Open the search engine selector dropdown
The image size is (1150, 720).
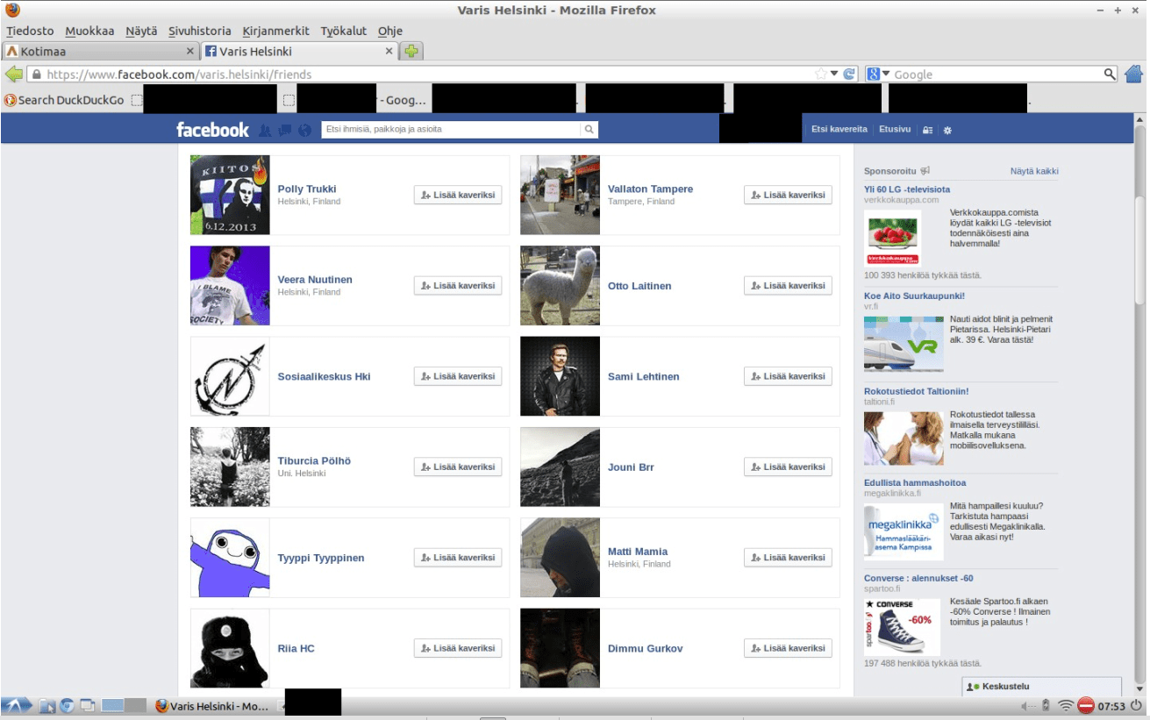878,75
